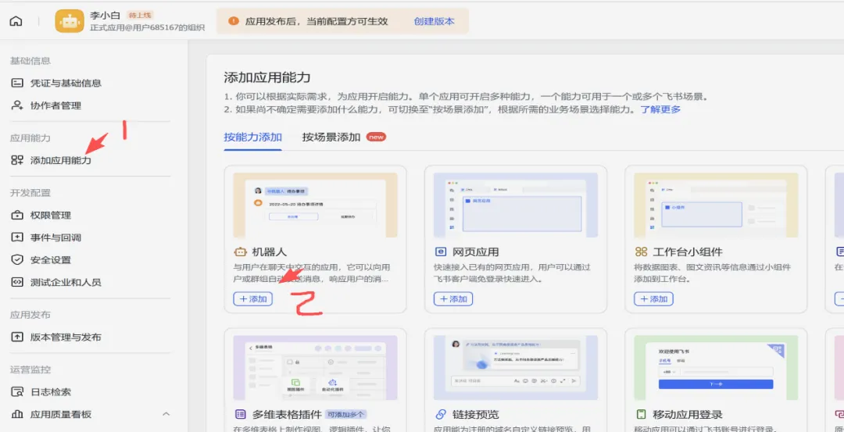Click the 凭证与基础信息 sidebar icon
844x432 pixels.
tap(17, 83)
